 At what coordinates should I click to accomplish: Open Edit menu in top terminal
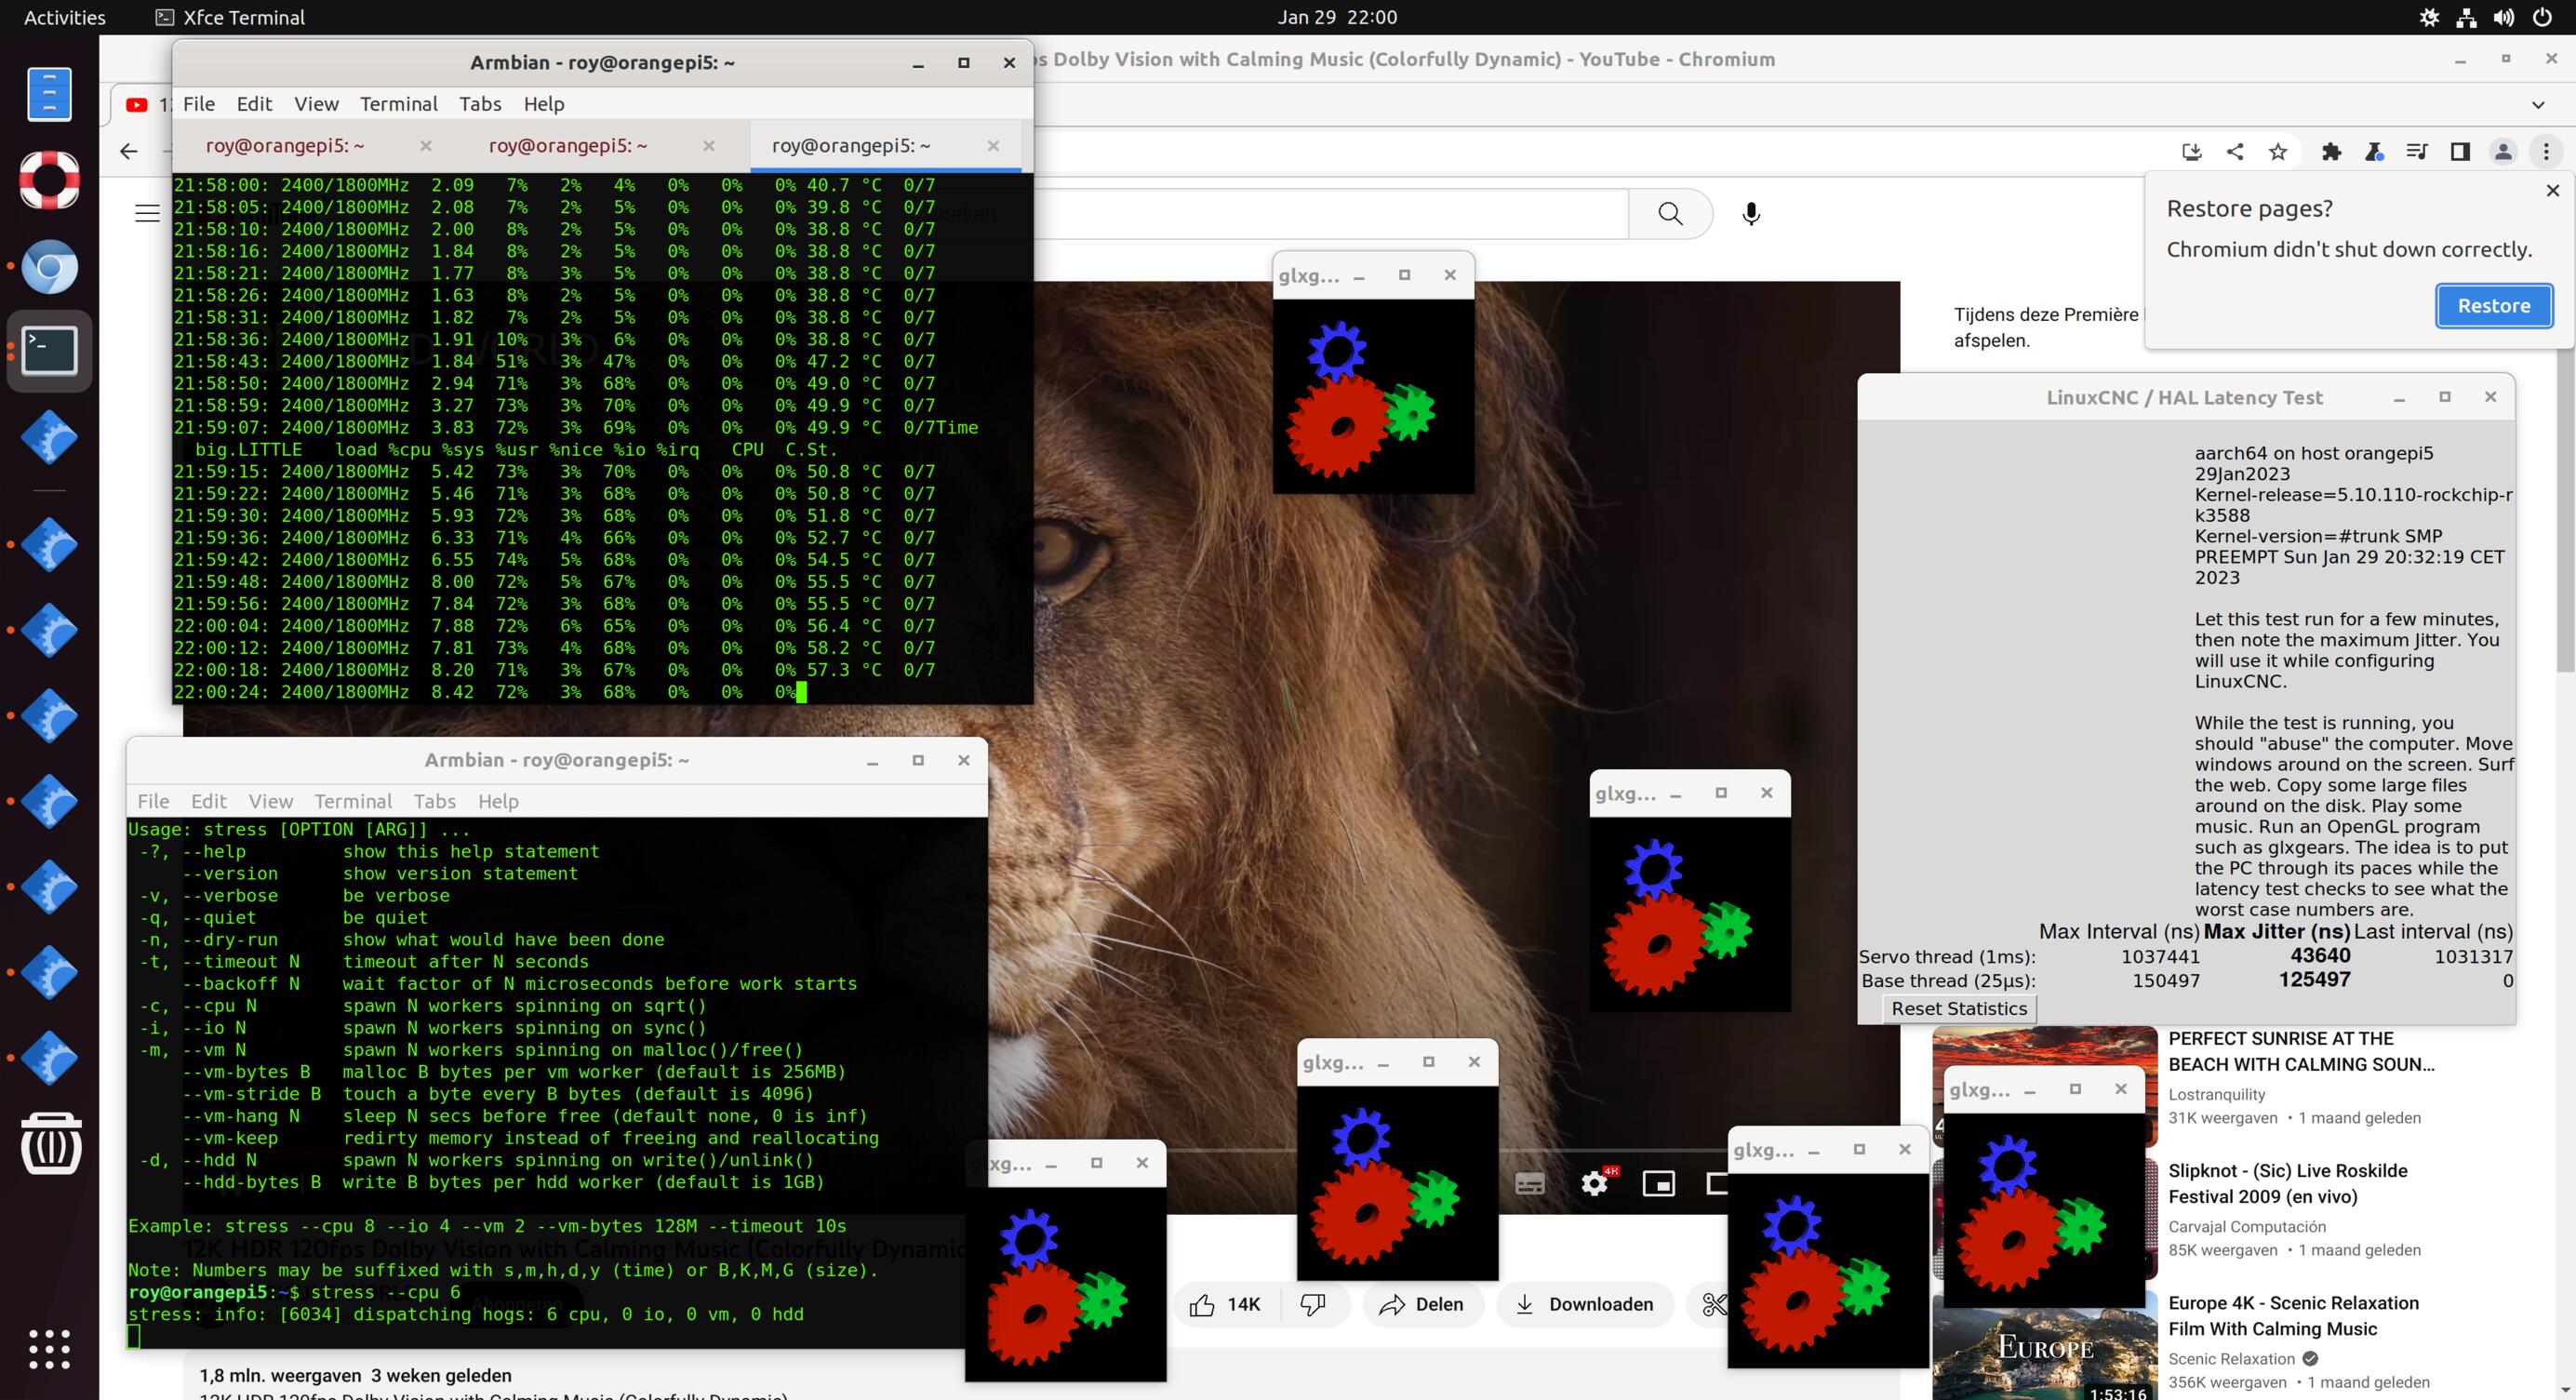(x=254, y=104)
